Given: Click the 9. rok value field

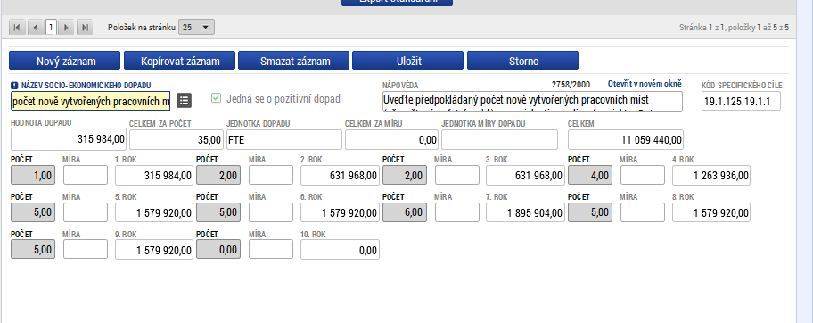Looking at the screenshot, I should tap(154, 249).
